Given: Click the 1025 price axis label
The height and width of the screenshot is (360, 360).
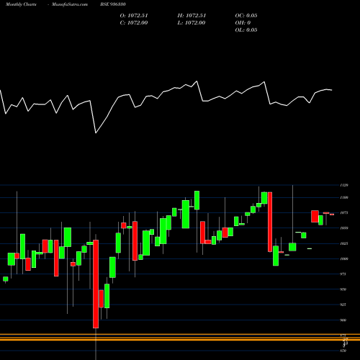Looking at the screenshot, I should coord(344,243).
